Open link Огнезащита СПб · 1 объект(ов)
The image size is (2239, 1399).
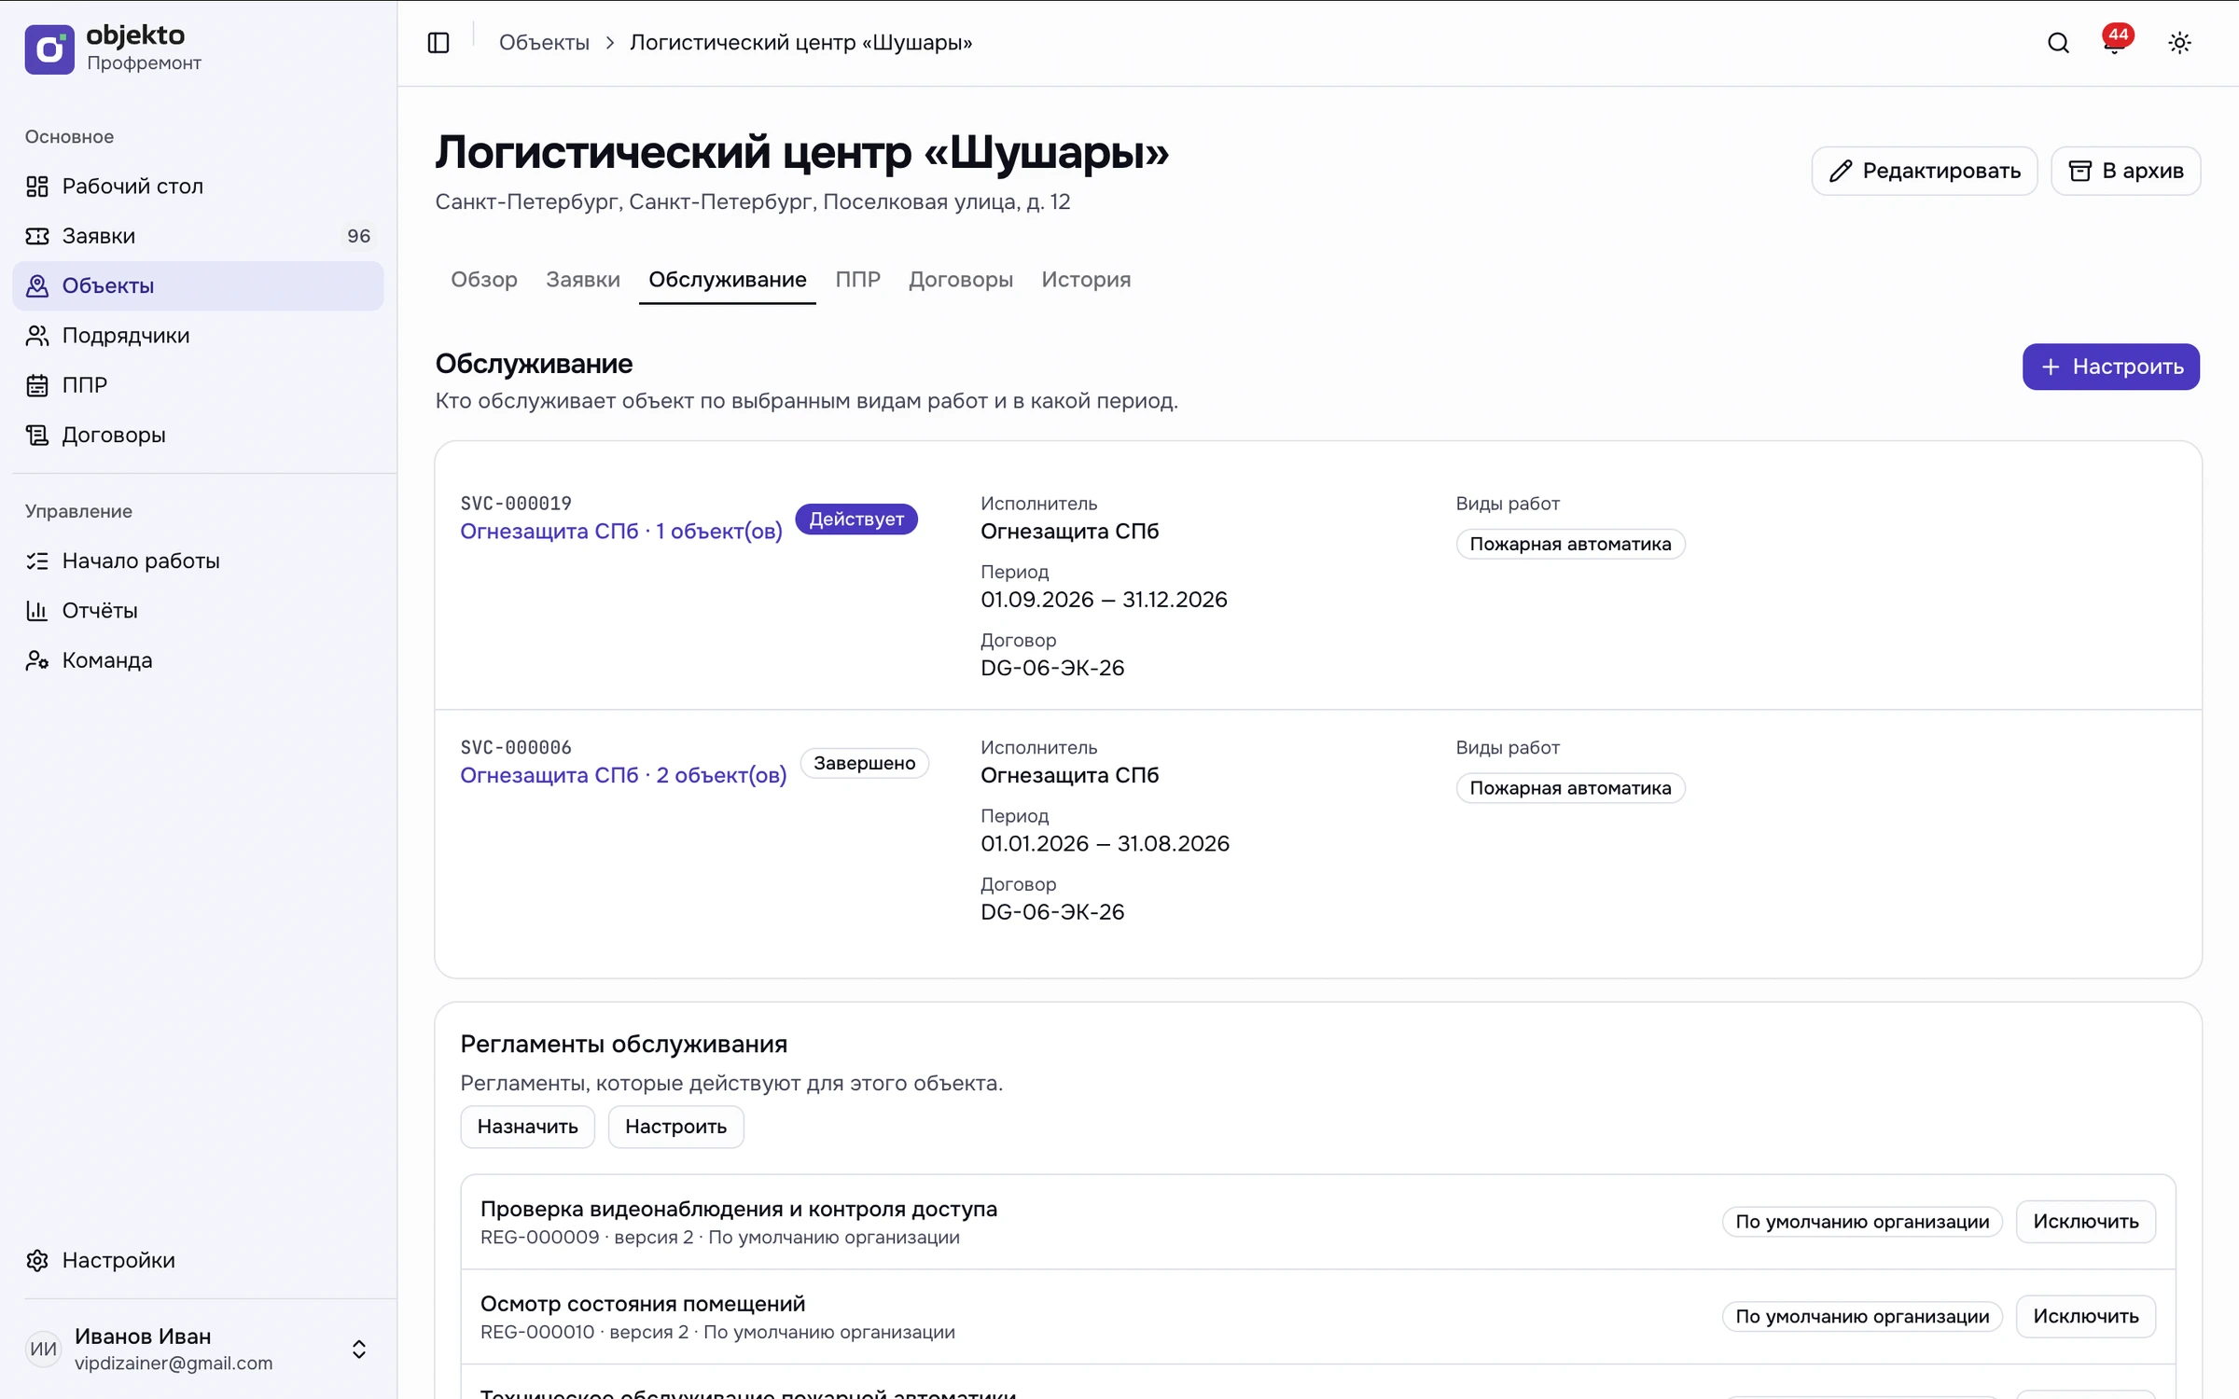tap(621, 532)
